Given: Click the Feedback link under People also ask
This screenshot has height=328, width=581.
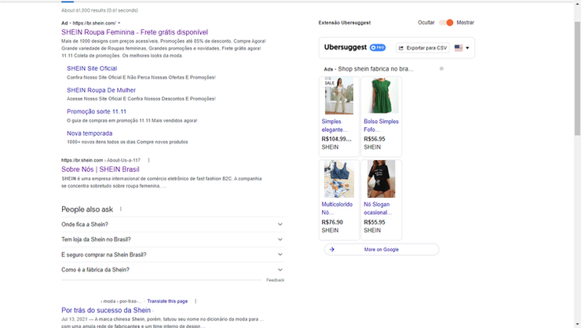Looking at the screenshot, I should coord(275,280).
